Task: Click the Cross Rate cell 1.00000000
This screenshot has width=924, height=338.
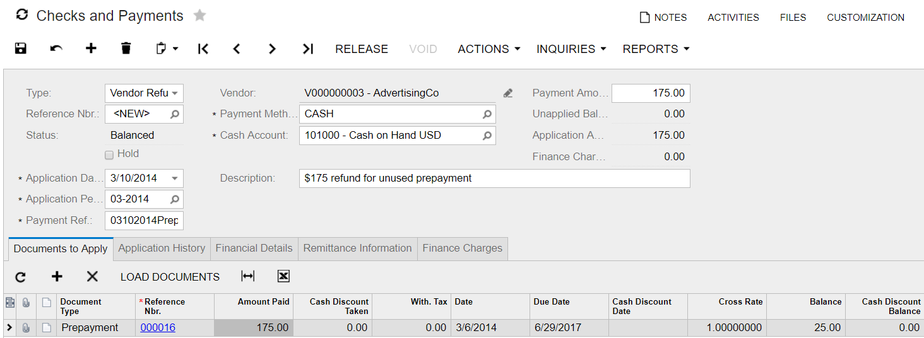Action: 727,328
